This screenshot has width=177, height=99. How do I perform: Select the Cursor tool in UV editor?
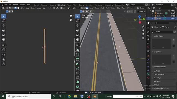click(4, 21)
